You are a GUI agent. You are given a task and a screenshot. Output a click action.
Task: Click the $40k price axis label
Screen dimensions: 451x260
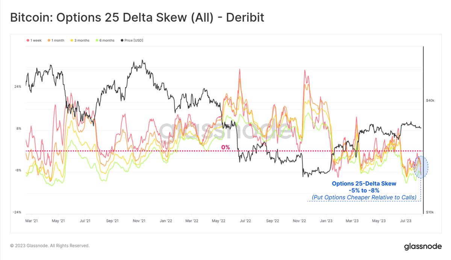430,100
